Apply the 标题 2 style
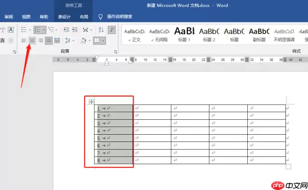 click(x=209, y=35)
